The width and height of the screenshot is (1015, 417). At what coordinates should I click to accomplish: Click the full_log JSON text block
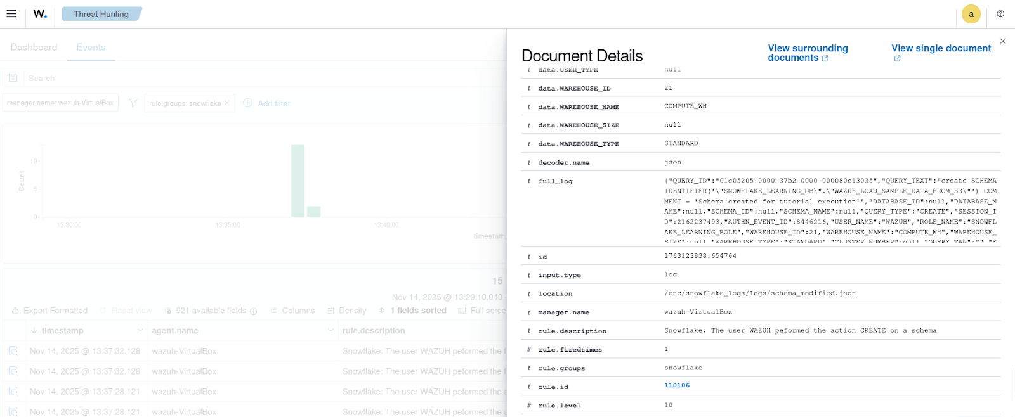click(x=830, y=211)
